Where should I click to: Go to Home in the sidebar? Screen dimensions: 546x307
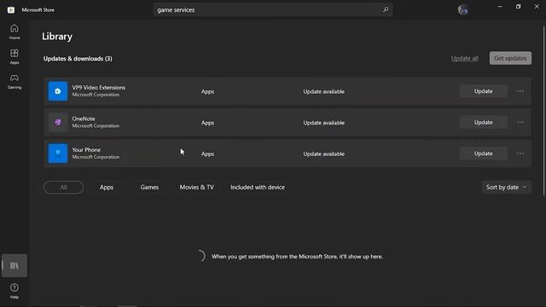click(15, 32)
